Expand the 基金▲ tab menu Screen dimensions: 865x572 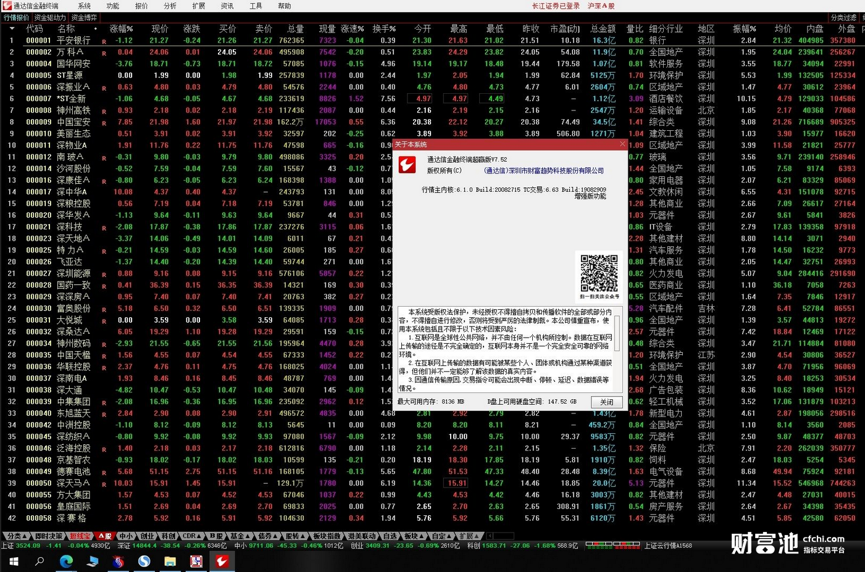[x=240, y=536]
